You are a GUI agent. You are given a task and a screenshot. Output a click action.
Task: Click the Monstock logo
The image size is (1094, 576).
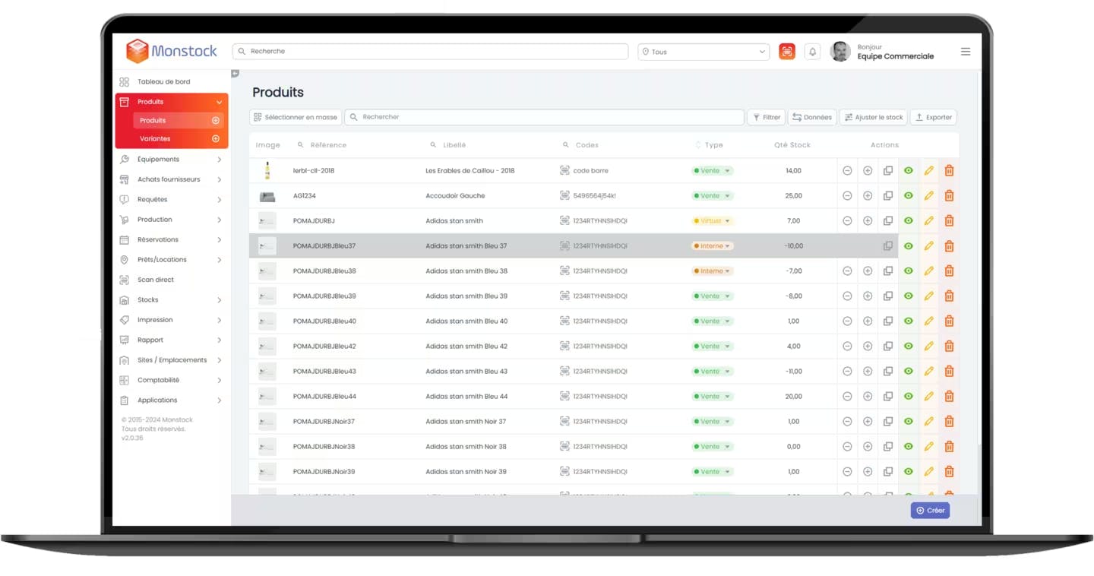pyautogui.click(x=171, y=51)
